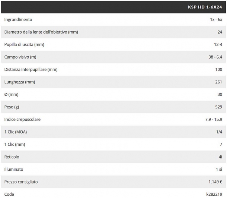Select the 38 - 6.4 field value
Screen dimensions: 227x198
215,57
